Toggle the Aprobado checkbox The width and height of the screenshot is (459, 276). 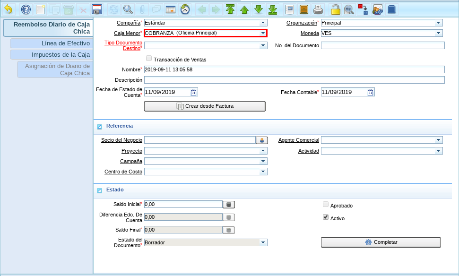point(325,205)
